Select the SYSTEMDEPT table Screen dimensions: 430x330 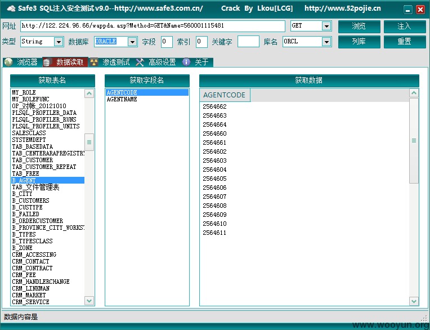pos(48,140)
